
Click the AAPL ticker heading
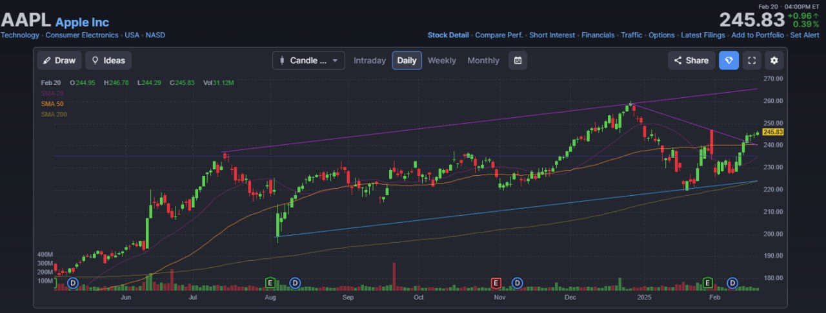coord(26,21)
